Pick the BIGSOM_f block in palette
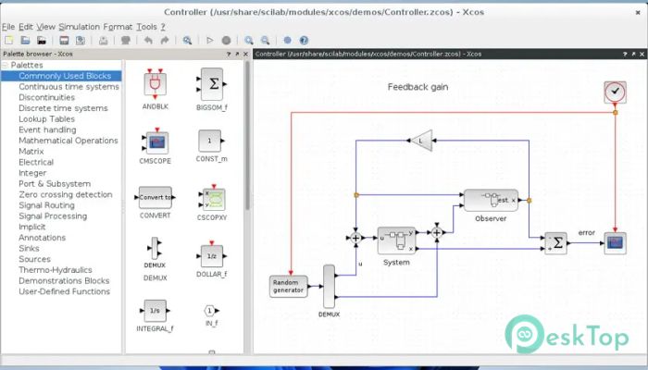Screen dimensions: 648x370 [212, 84]
